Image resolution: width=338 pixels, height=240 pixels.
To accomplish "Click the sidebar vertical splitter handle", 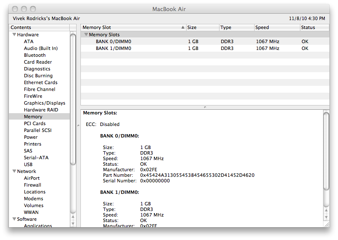I will click(78, 126).
